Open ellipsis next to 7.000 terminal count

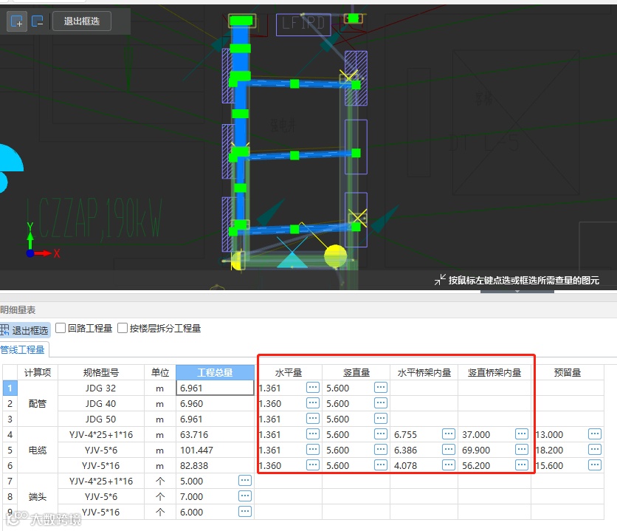pos(245,496)
